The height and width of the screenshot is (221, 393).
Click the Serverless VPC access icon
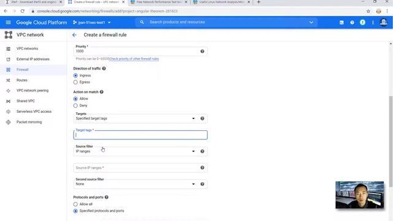click(x=8, y=112)
